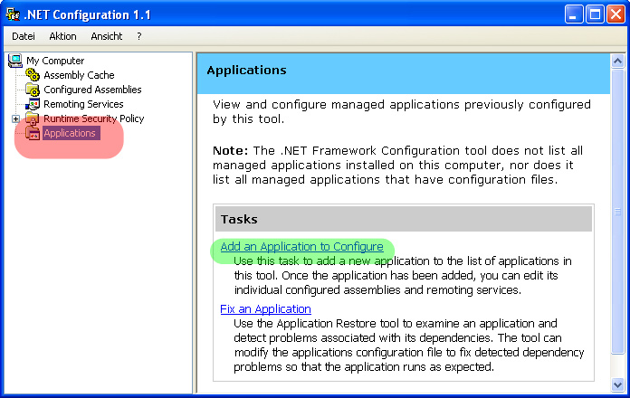
Task: Click the Remoting Services icon
Action: point(33,104)
